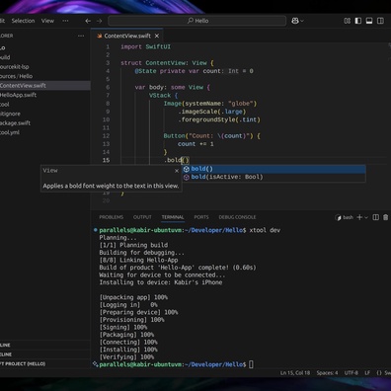Image resolution: width=391 pixels, height=391 pixels.
Task: Click the word VStack on line 7
Action: (160, 96)
